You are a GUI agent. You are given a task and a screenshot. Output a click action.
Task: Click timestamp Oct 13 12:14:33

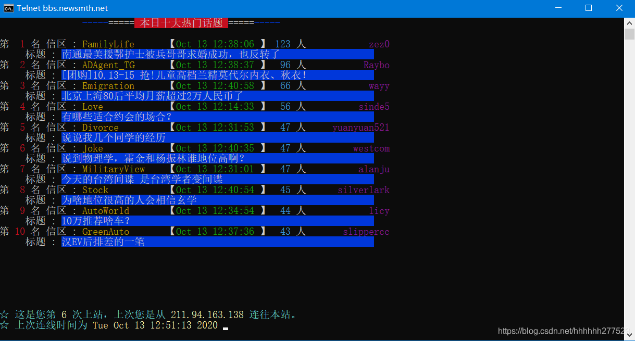click(215, 107)
